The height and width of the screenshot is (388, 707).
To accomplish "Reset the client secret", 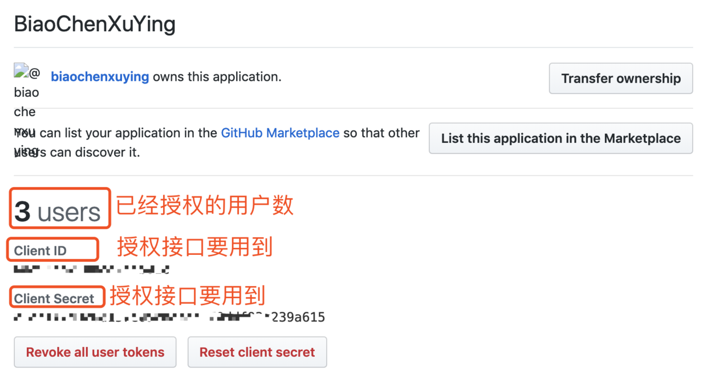I will [257, 352].
